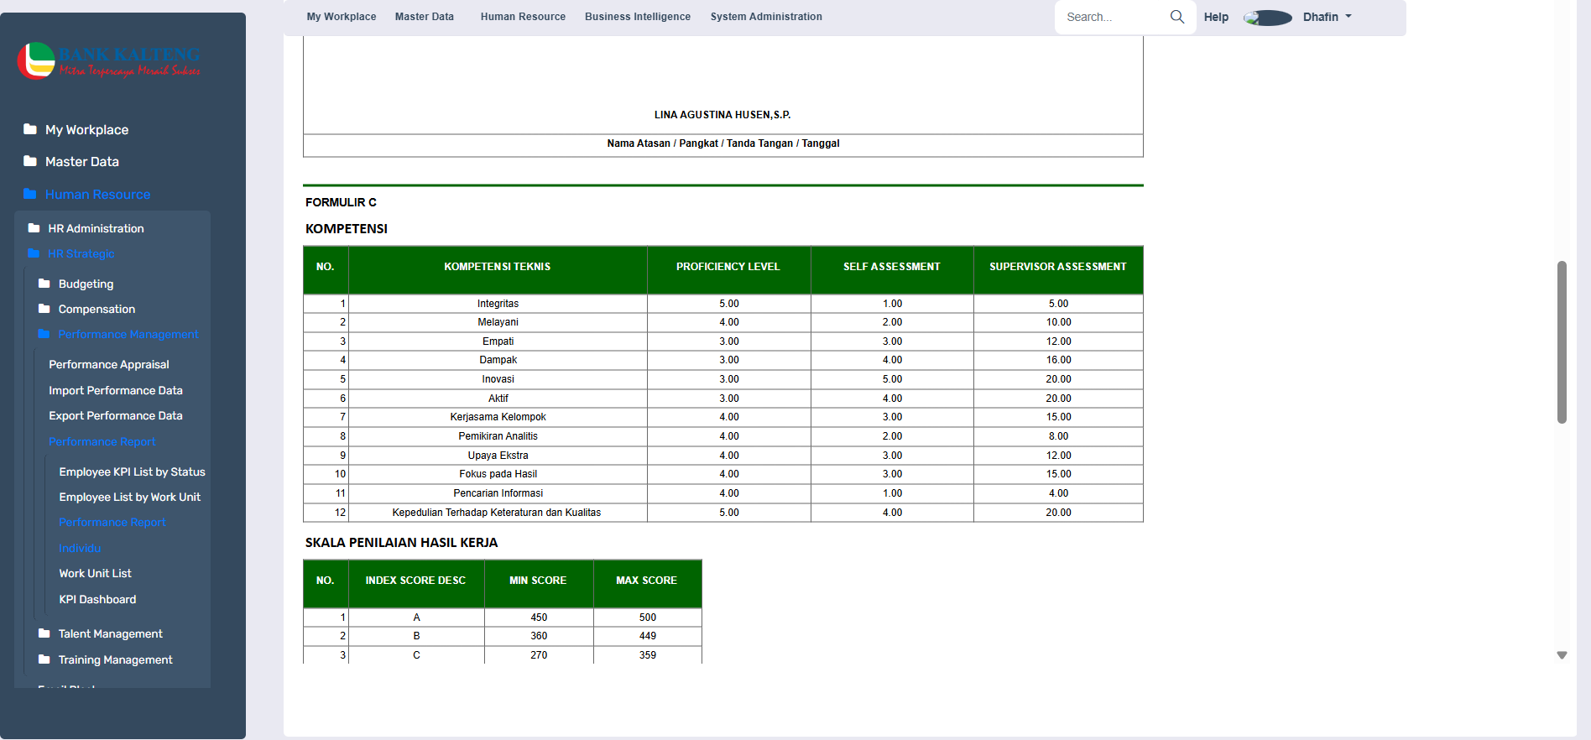Click the name LINA AGUSTINA HUSEN,S.P.
The height and width of the screenshot is (740, 1591).
722,115
